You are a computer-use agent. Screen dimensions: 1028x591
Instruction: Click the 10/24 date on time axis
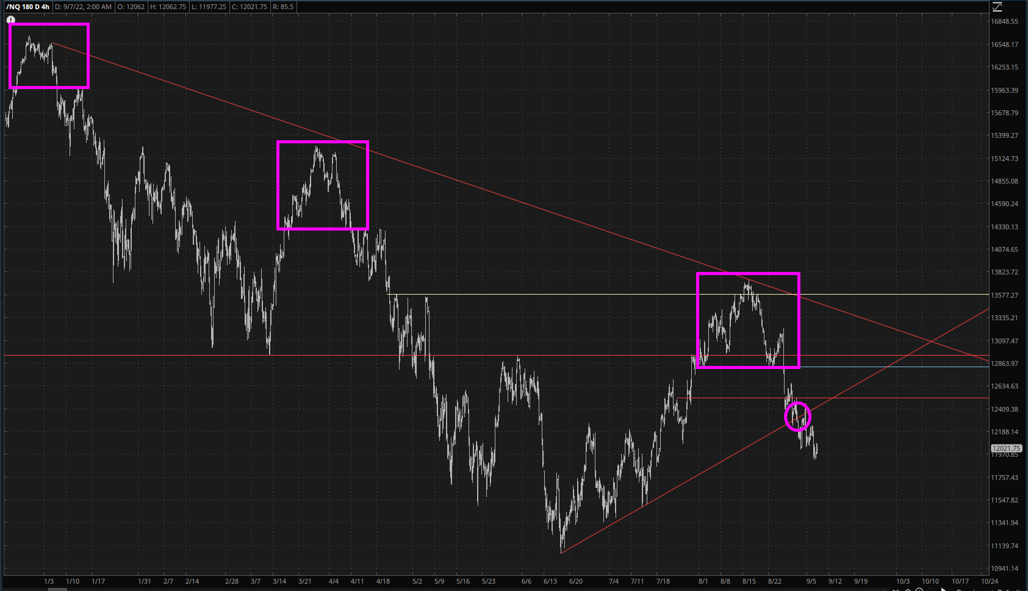(x=990, y=581)
